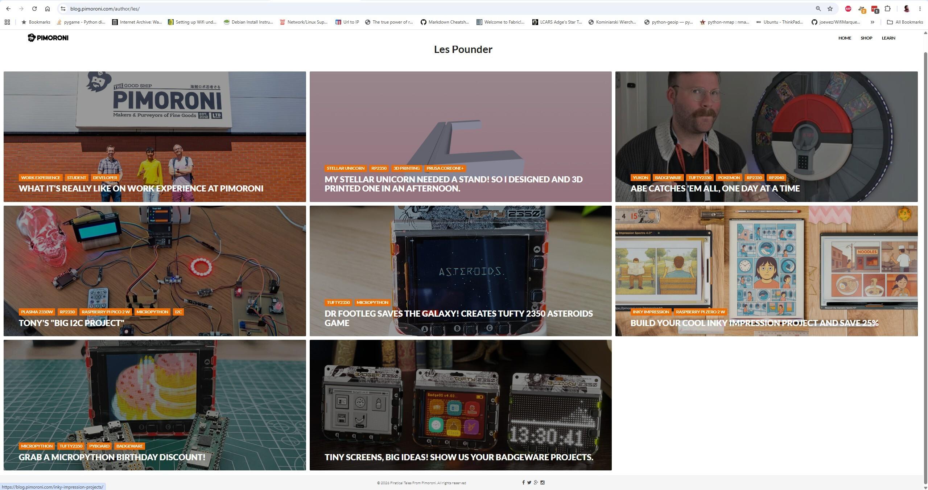
Task: Go to the SHOP menu item
Action: click(866, 38)
